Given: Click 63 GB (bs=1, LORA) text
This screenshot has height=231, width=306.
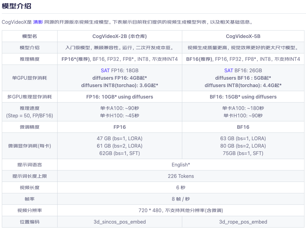Looking at the screenshot, I should [x=243, y=138].
